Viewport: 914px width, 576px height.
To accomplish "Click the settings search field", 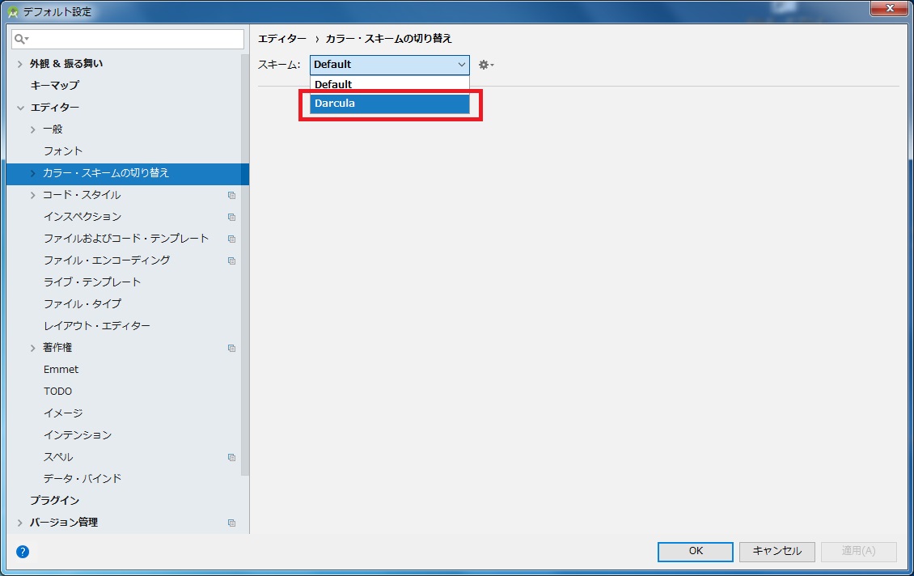I will [128, 39].
